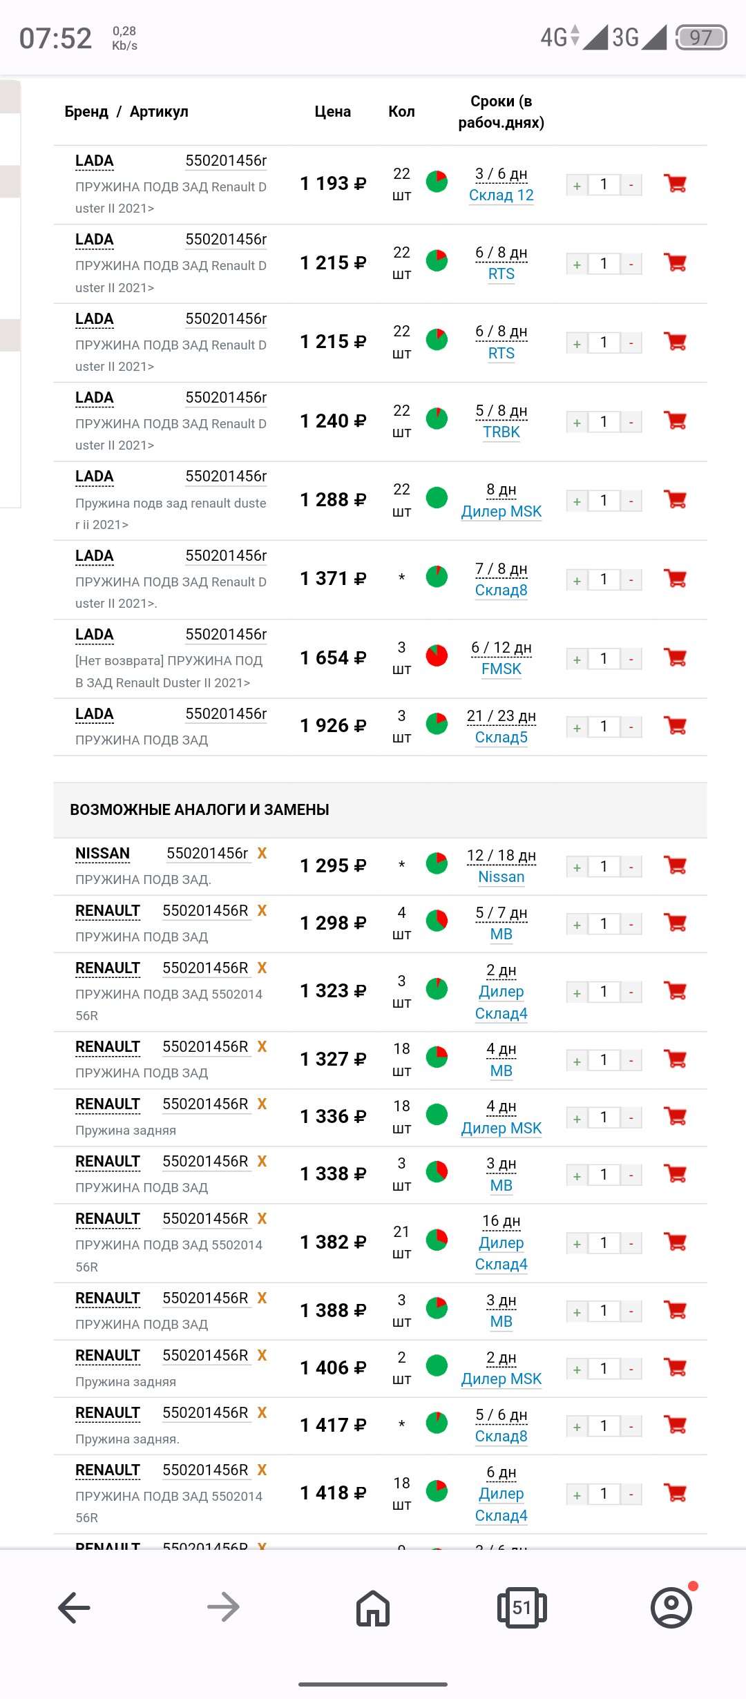The image size is (746, 1699).
Task: Add the RENAULT 1 406 ₽ item to cart
Action: coord(675,1367)
